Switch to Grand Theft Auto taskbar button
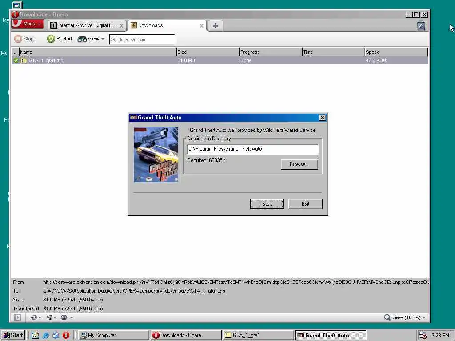Screen dimensions: 455x341 tap(331, 335)
